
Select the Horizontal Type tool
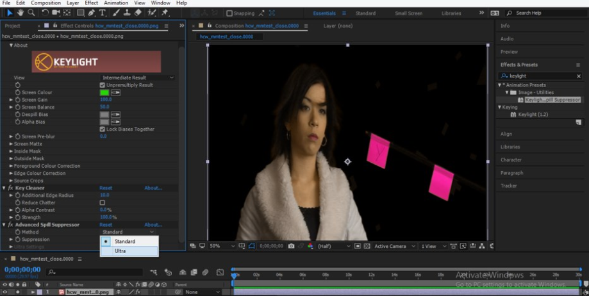click(x=102, y=13)
